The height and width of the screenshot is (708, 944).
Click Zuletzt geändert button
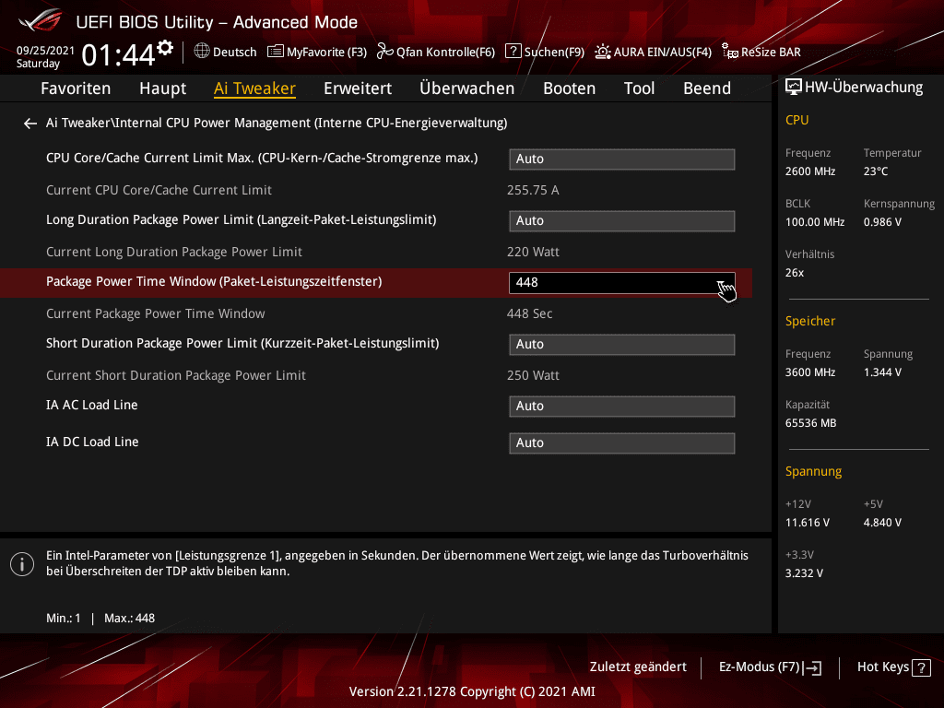(x=638, y=667)
